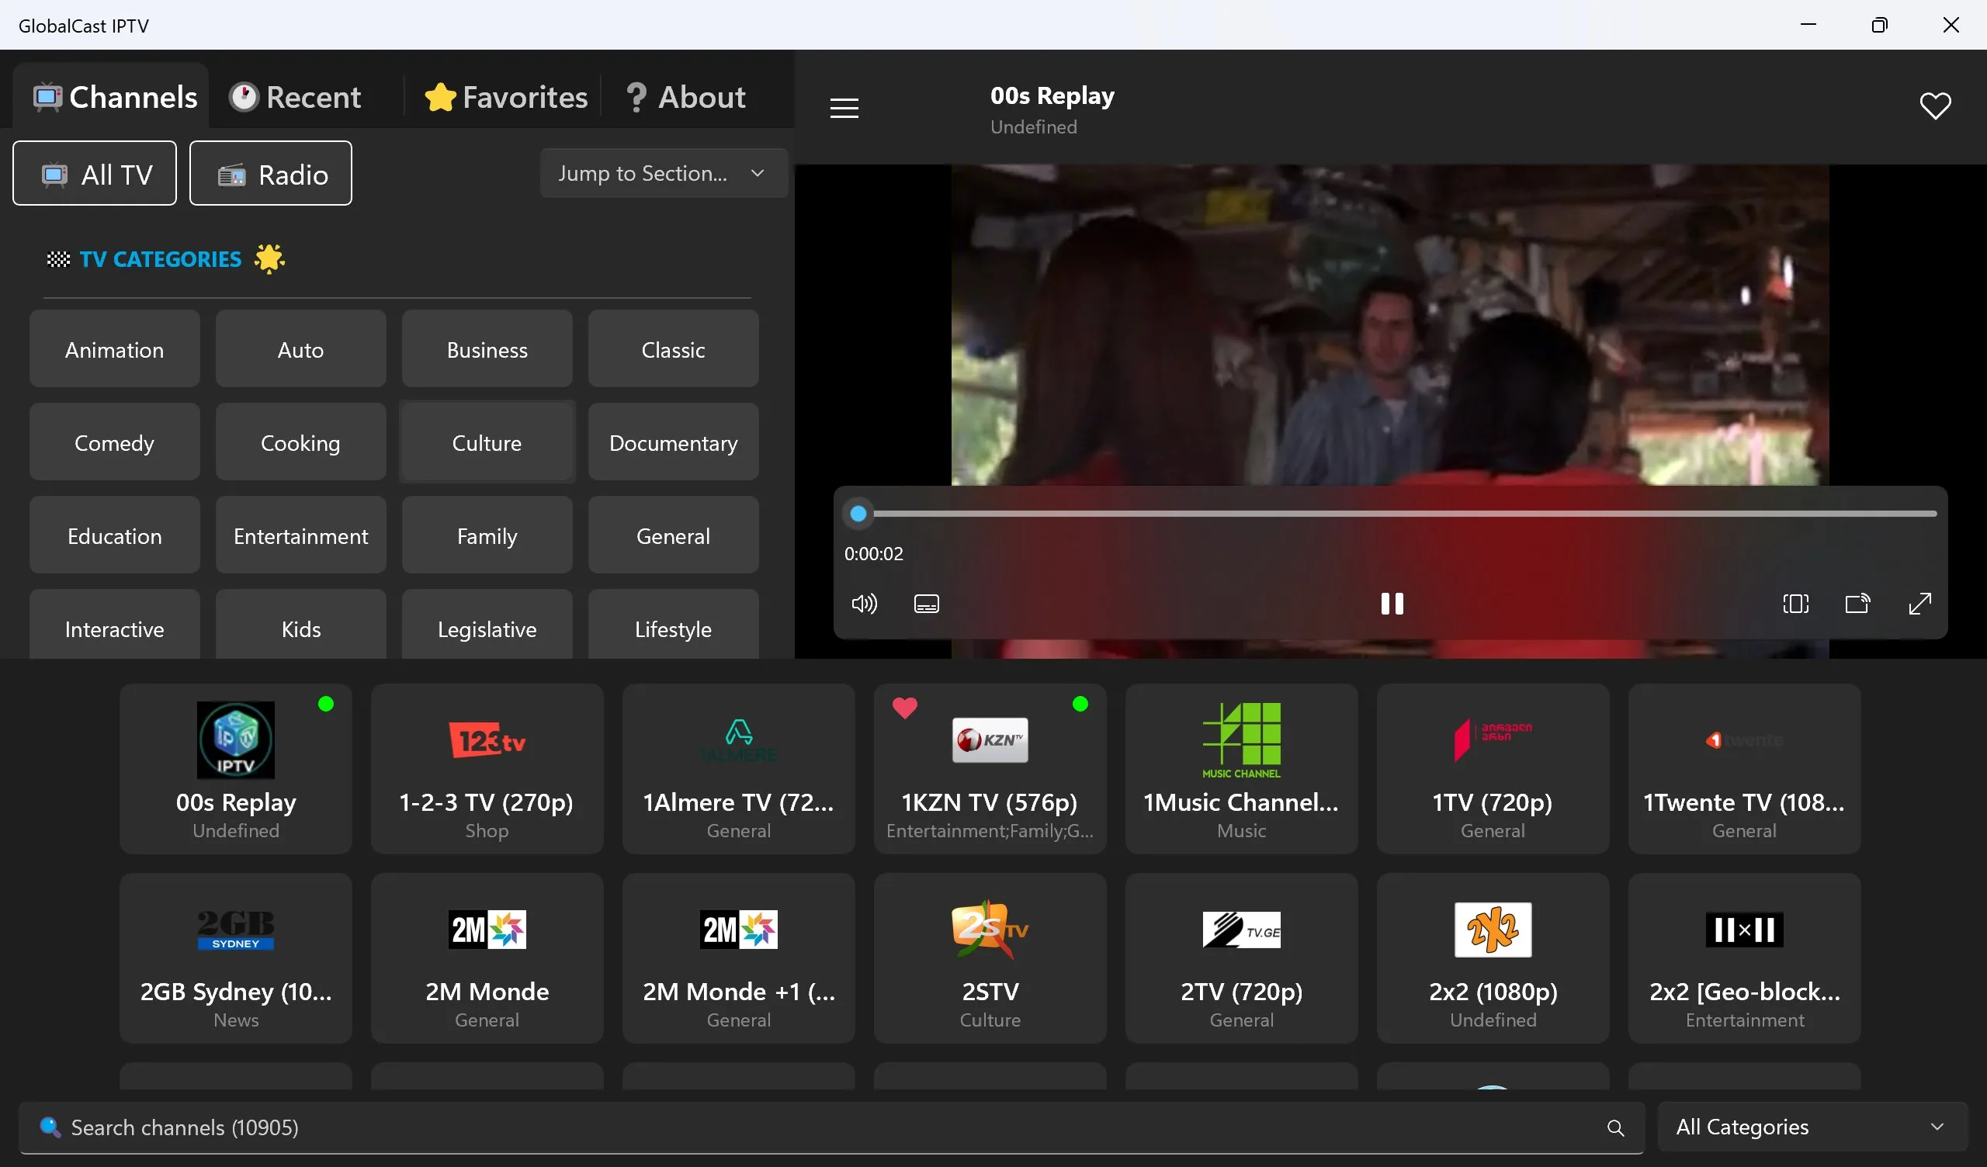Image resolution: width=1987 pixels, height=1167 pixels.
Task: Select the Documentary category
Action: click(673, 442)
